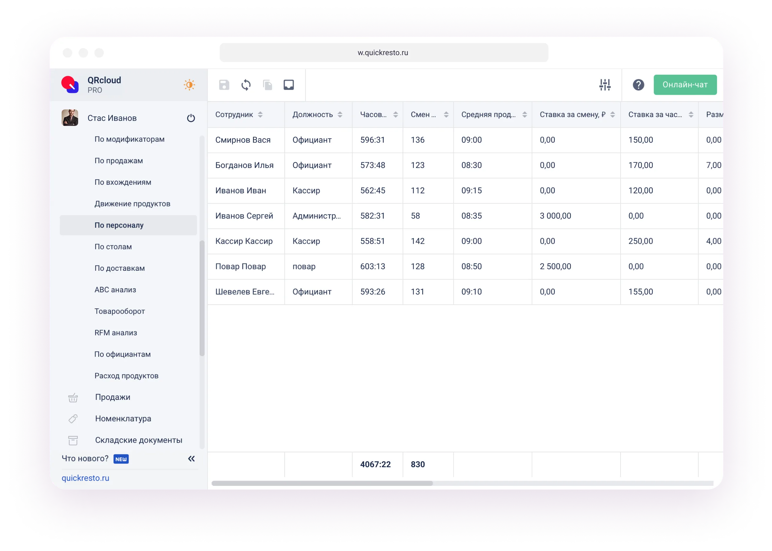Sort by Сотрудник column arrows
Screen dimensions: 772x551
point(260,115)
